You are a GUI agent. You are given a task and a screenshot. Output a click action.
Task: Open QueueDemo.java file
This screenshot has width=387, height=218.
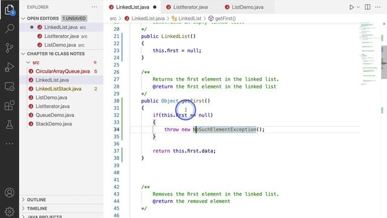tap(55, 115)
